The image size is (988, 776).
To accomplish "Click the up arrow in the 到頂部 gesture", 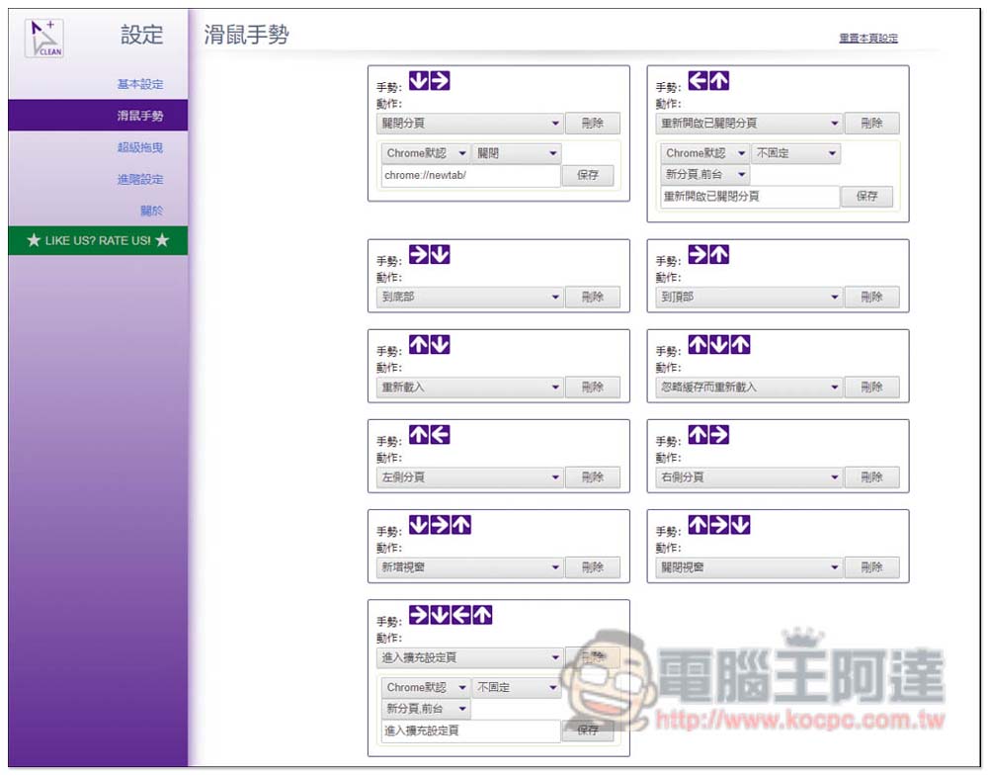I will 719,255.
